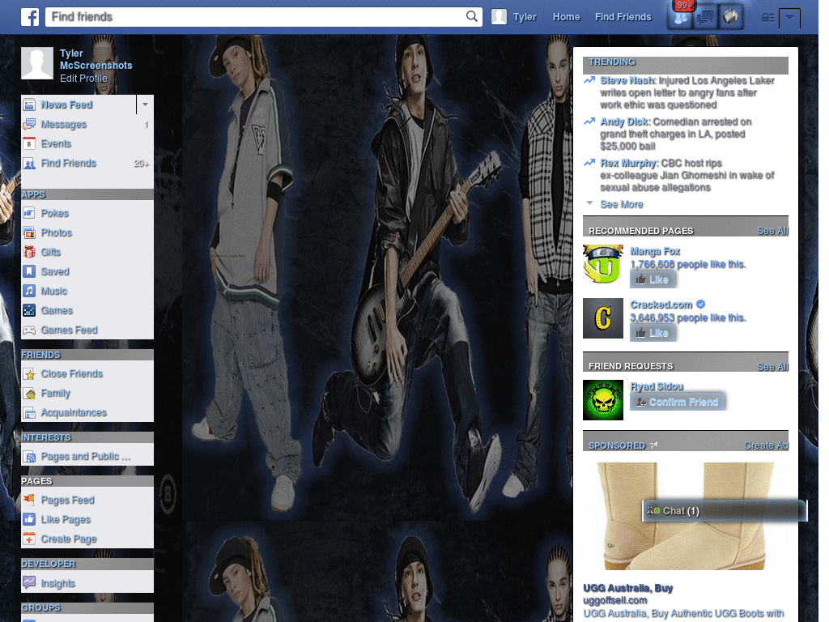The width and height of the screenshot is (829, 622).
Task: Click the Tyler profile picture in top bar
Action: tap(499, 17)
